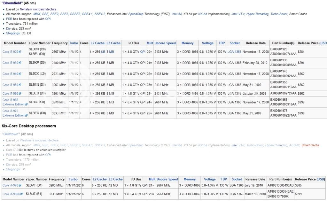Click external link icon beside Core i7-960

coord(20,94)
